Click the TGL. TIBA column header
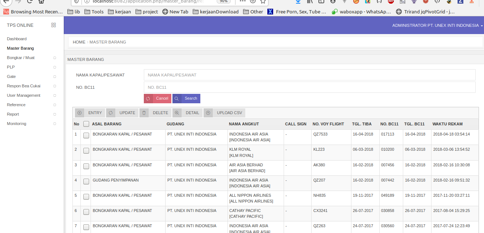 [x=363, y=124]
